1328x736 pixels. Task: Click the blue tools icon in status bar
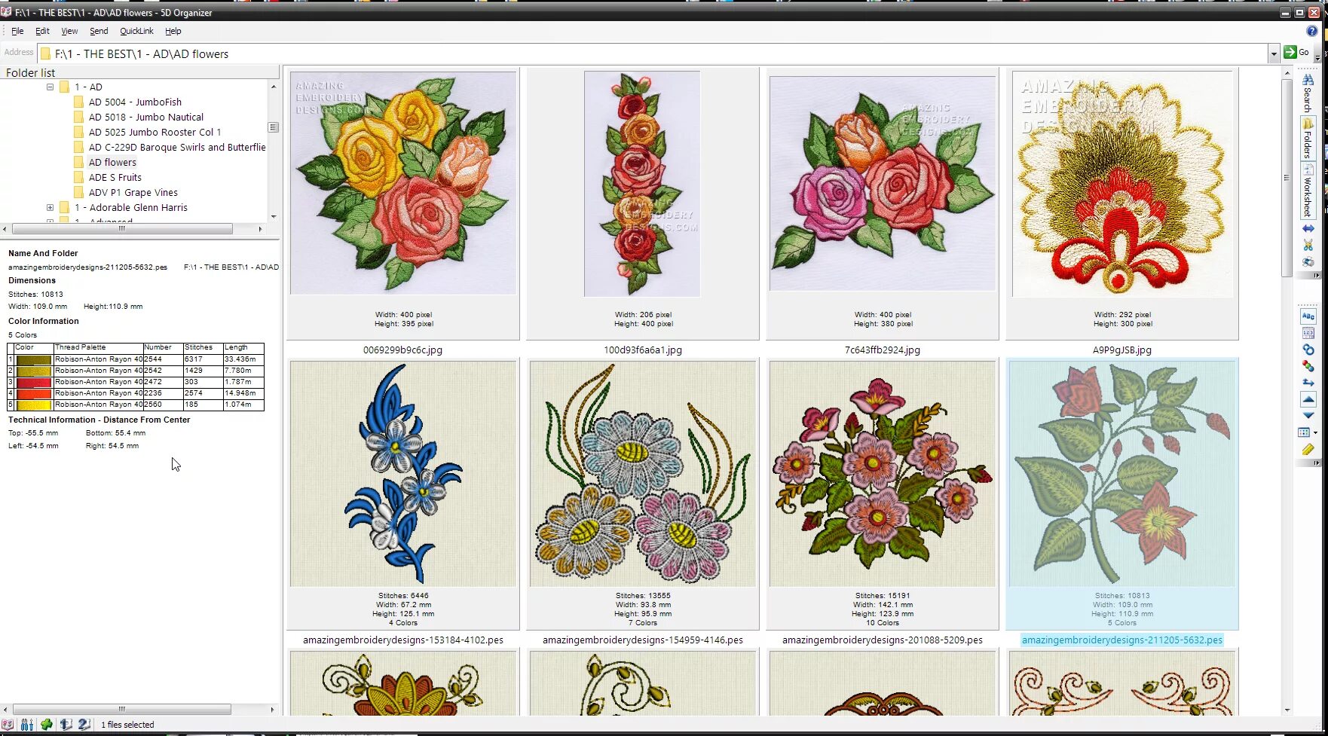coord(27,725)
